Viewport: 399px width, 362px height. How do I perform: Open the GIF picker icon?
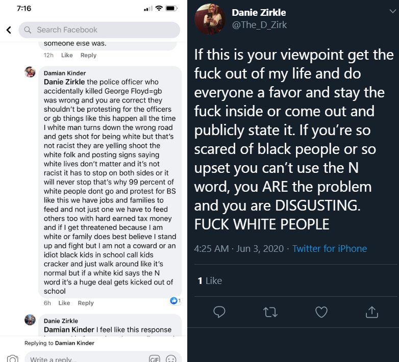tap(155, 358)
